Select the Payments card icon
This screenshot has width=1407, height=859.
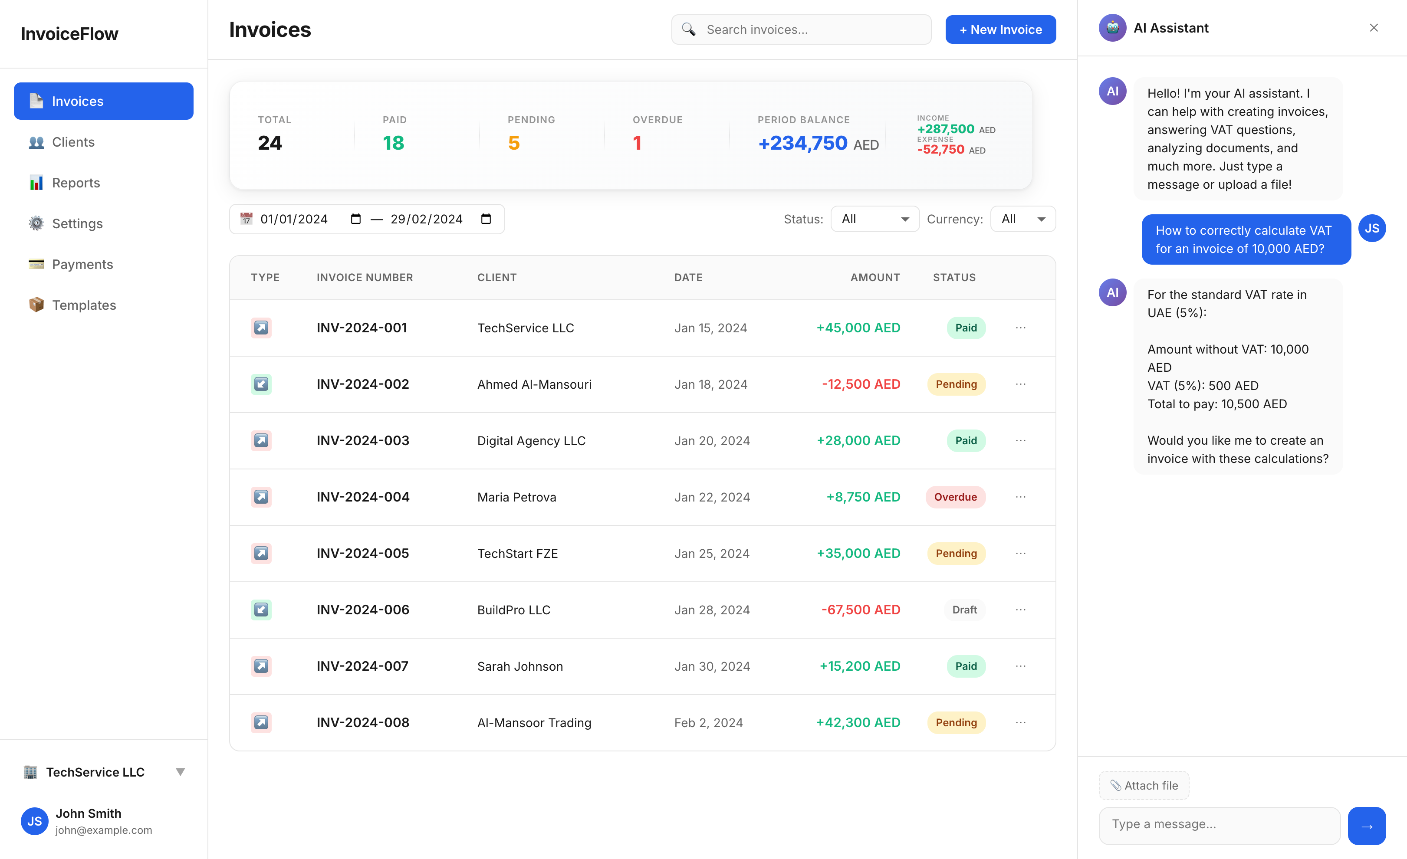coord(36,264)
